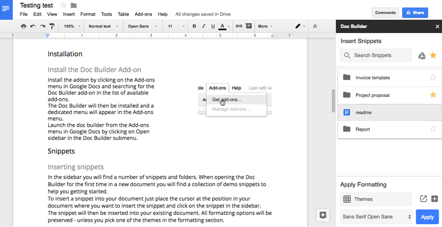Click the right indent marker on ruler
Screen dimensions: 442x227
[272, 36]
